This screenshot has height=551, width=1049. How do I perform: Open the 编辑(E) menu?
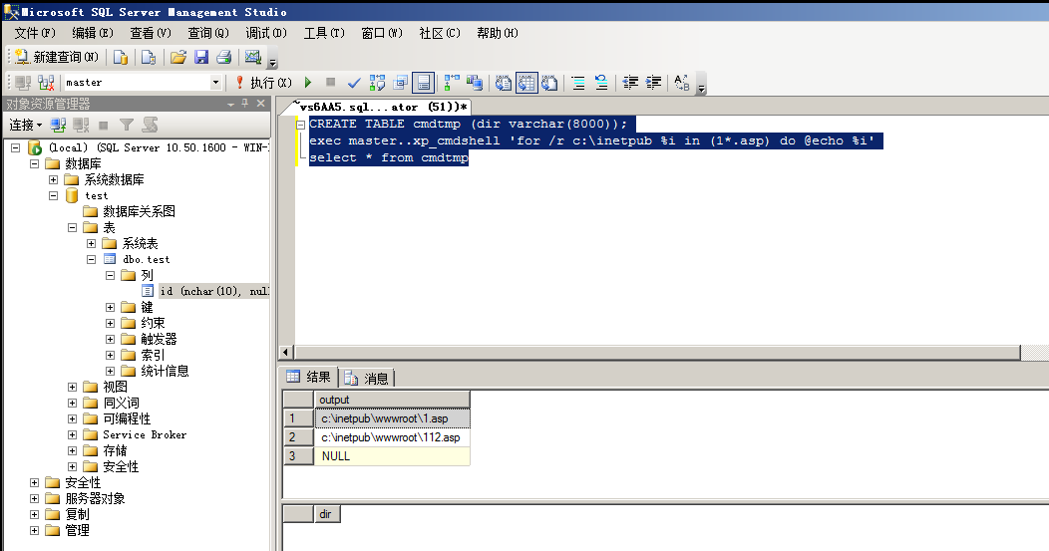tap(93, 34)
